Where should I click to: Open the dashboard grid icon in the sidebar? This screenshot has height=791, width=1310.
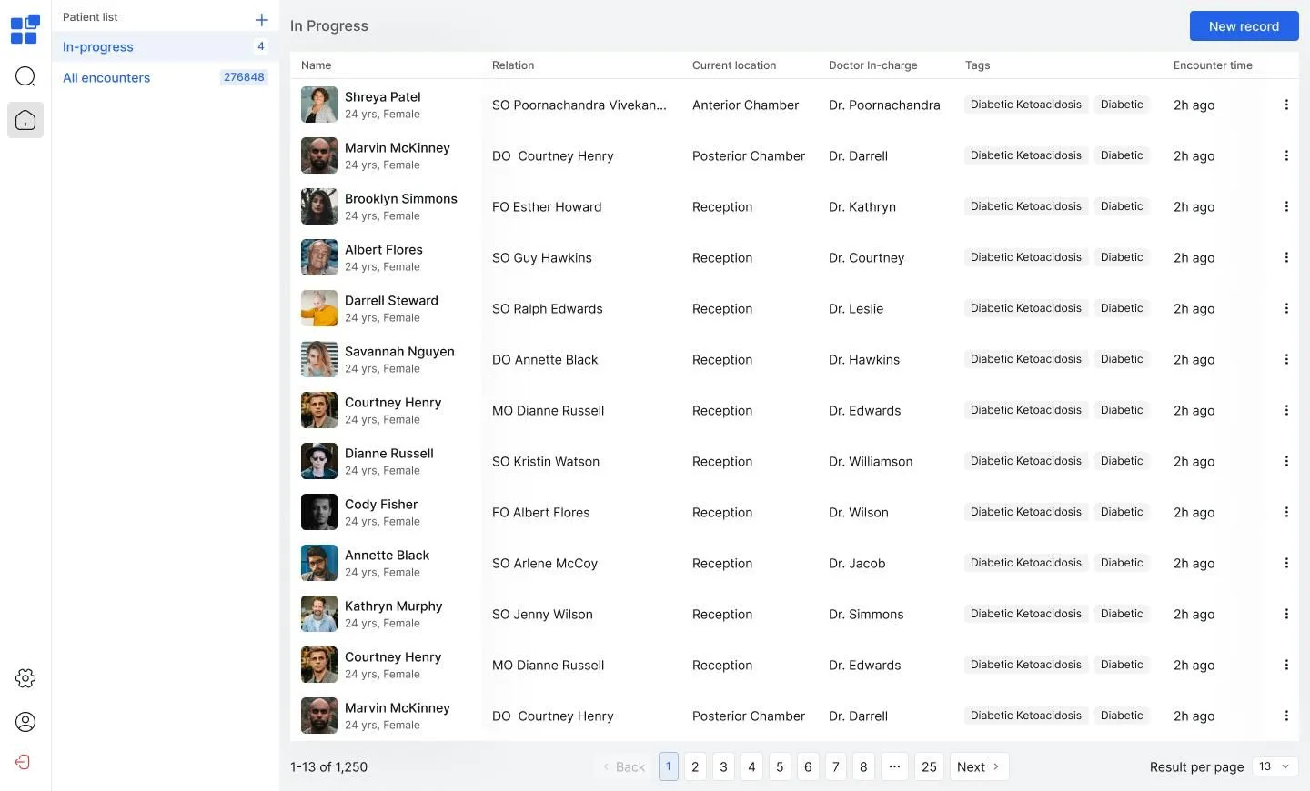pos(25,29)
